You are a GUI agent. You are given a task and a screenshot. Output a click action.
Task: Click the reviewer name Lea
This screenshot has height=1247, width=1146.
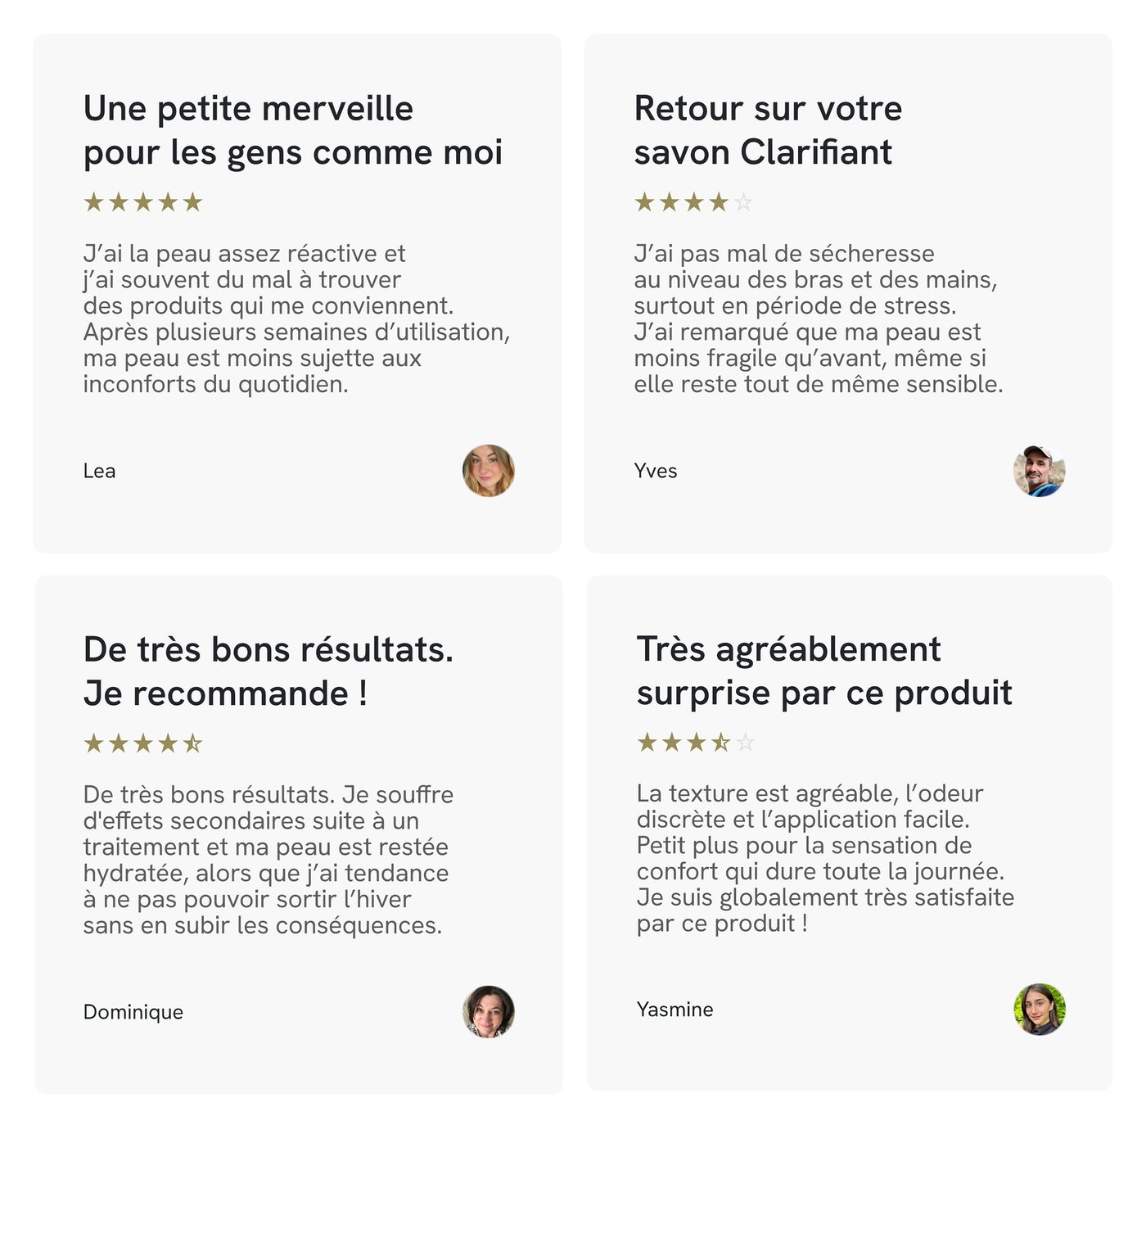[99, 471]
